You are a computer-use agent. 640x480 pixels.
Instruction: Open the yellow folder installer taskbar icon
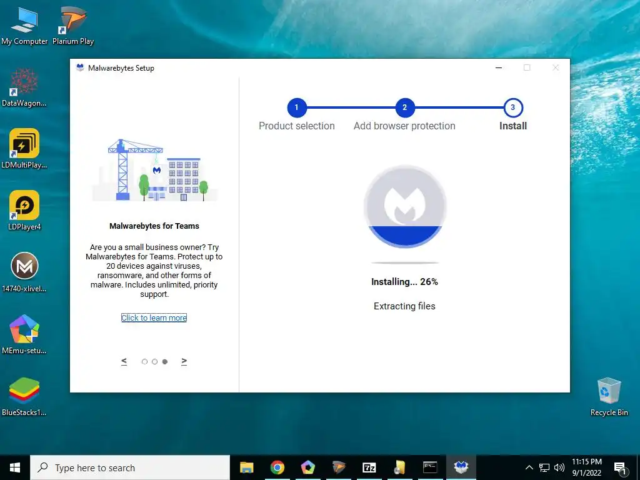coord(399,467)
